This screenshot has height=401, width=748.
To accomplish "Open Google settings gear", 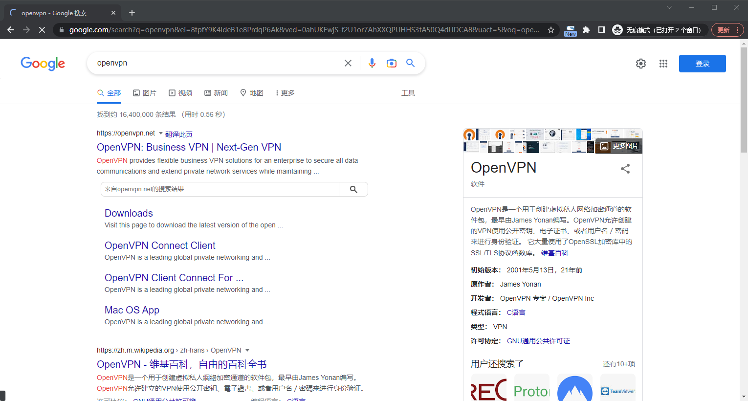I will (x=641, y=64).
